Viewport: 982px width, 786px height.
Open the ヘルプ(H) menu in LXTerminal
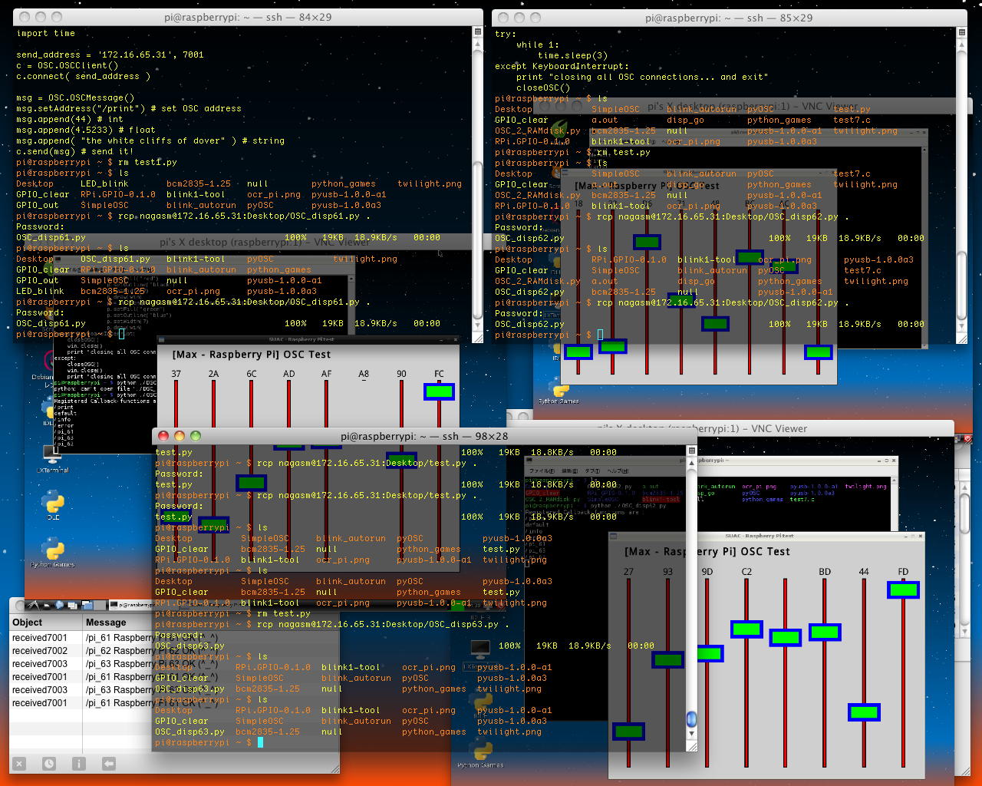618,471
